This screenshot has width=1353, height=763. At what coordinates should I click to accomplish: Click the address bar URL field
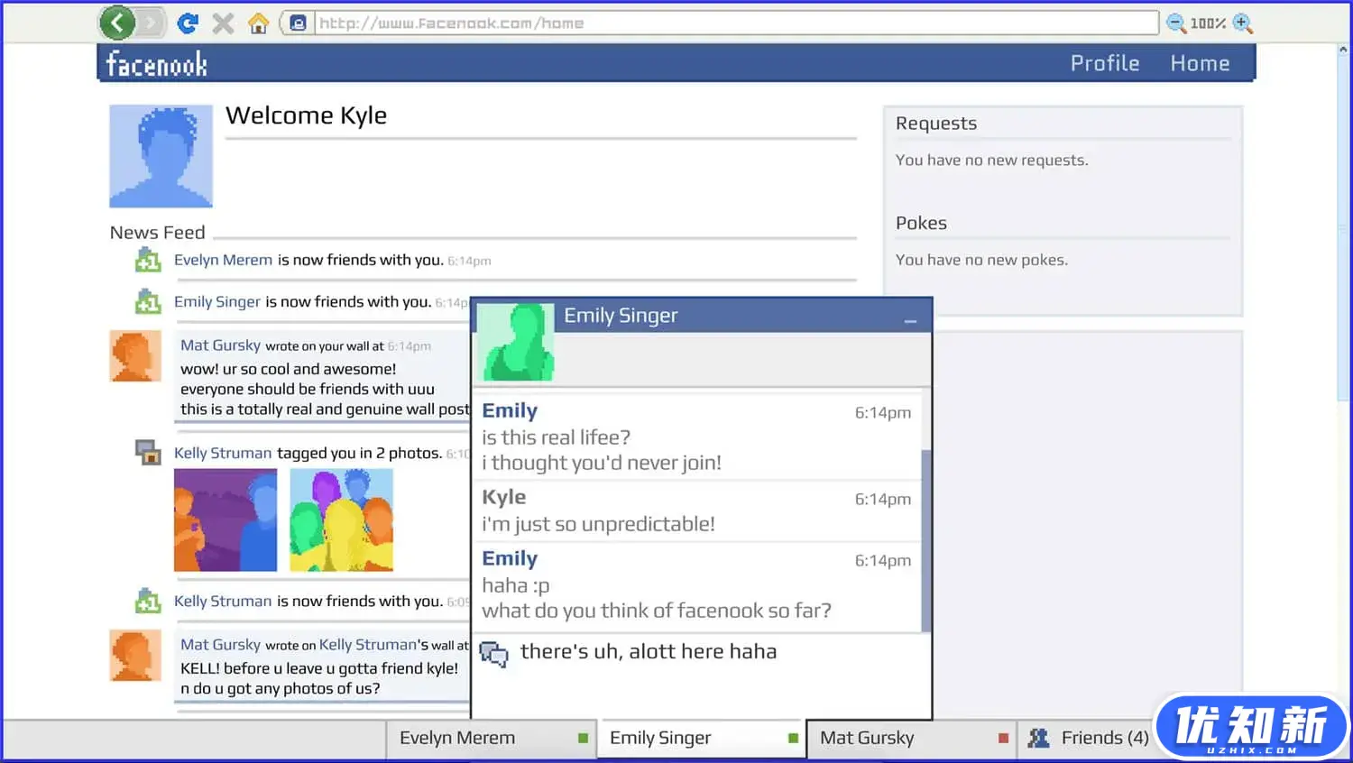(736, 23)
